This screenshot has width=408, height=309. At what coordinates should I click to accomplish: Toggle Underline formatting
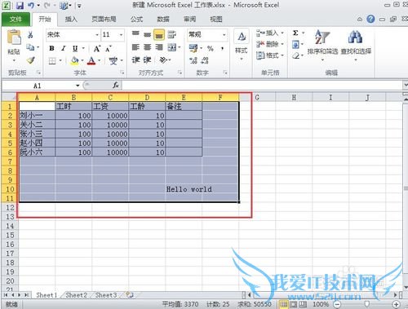(x=75, y=49)
